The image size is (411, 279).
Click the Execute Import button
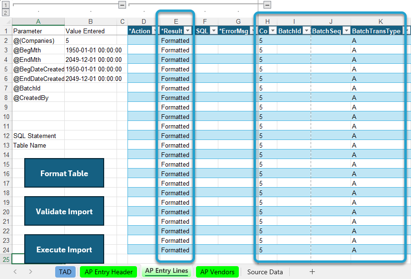(64, 249)
